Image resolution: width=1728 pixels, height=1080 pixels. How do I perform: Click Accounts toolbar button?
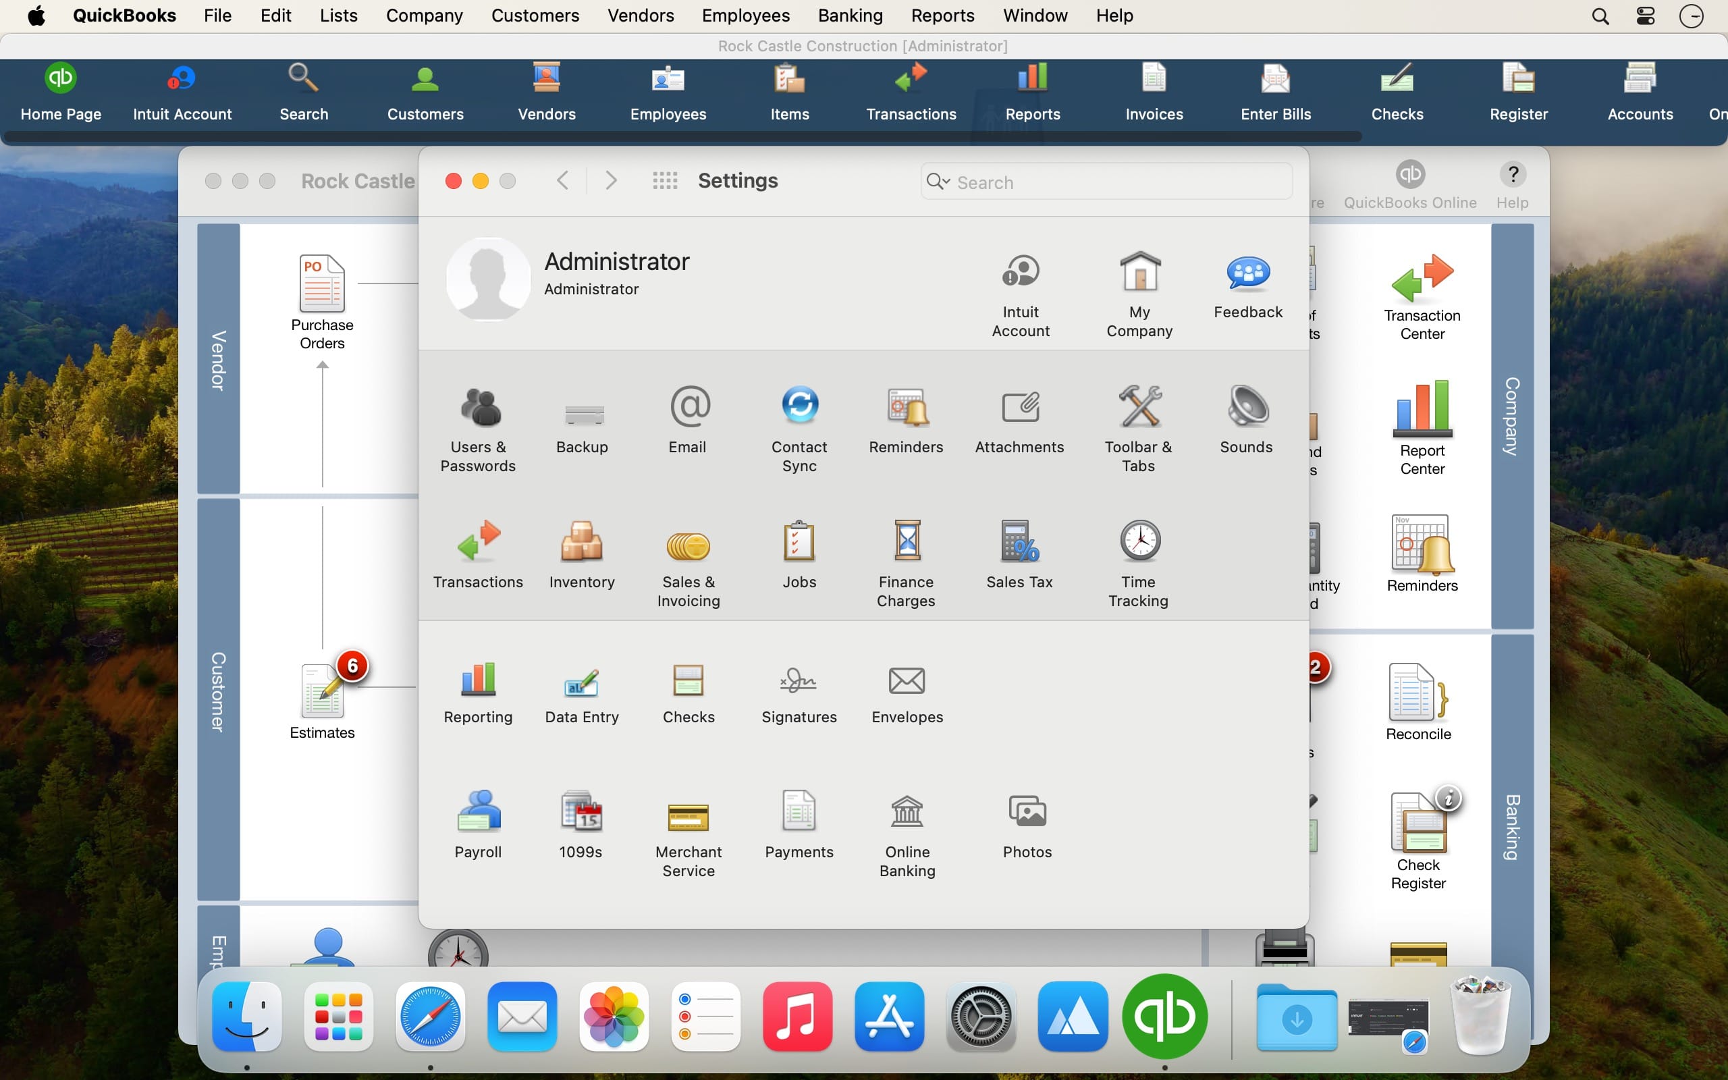click(x=1640, y=93)
